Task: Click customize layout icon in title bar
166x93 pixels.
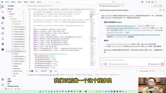Action: click(147, 2)
